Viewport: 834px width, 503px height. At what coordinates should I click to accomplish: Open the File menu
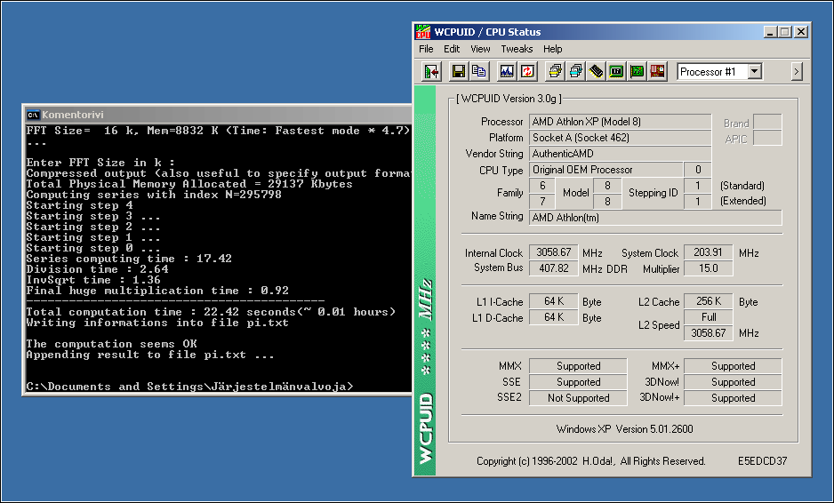pyautogui.click(x=426, y=49)
